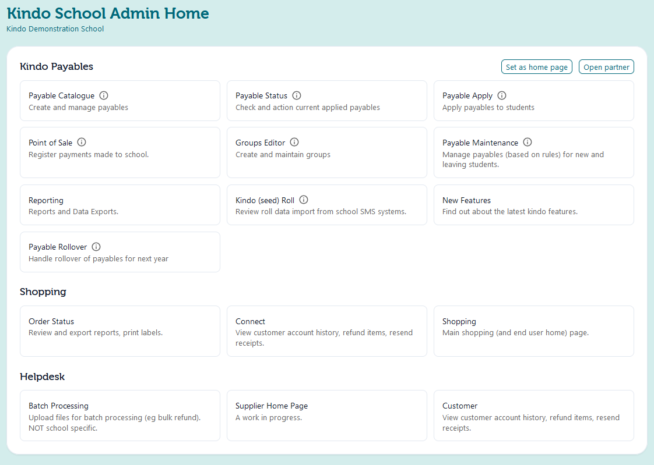654x465 pixels.
Task: Click the info icon next to Payable Rollover
Action: [x=96, y=246]
